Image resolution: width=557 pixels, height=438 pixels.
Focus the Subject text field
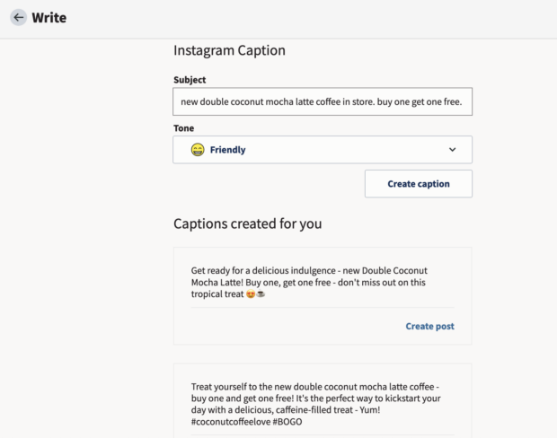pyautogui.click(x=322, y=101)
